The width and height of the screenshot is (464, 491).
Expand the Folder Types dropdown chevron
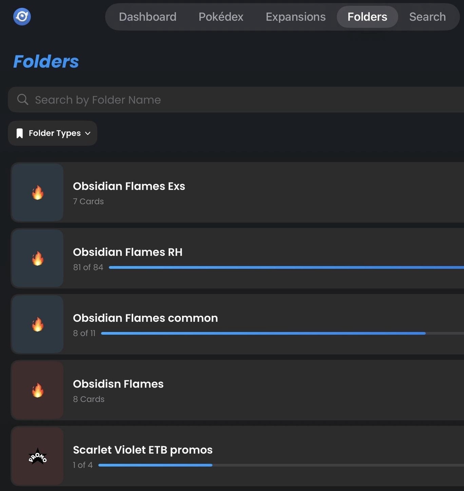(x=88, y=133)
